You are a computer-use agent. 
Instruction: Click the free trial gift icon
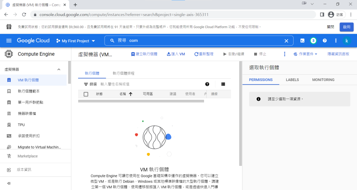[9, 27]
